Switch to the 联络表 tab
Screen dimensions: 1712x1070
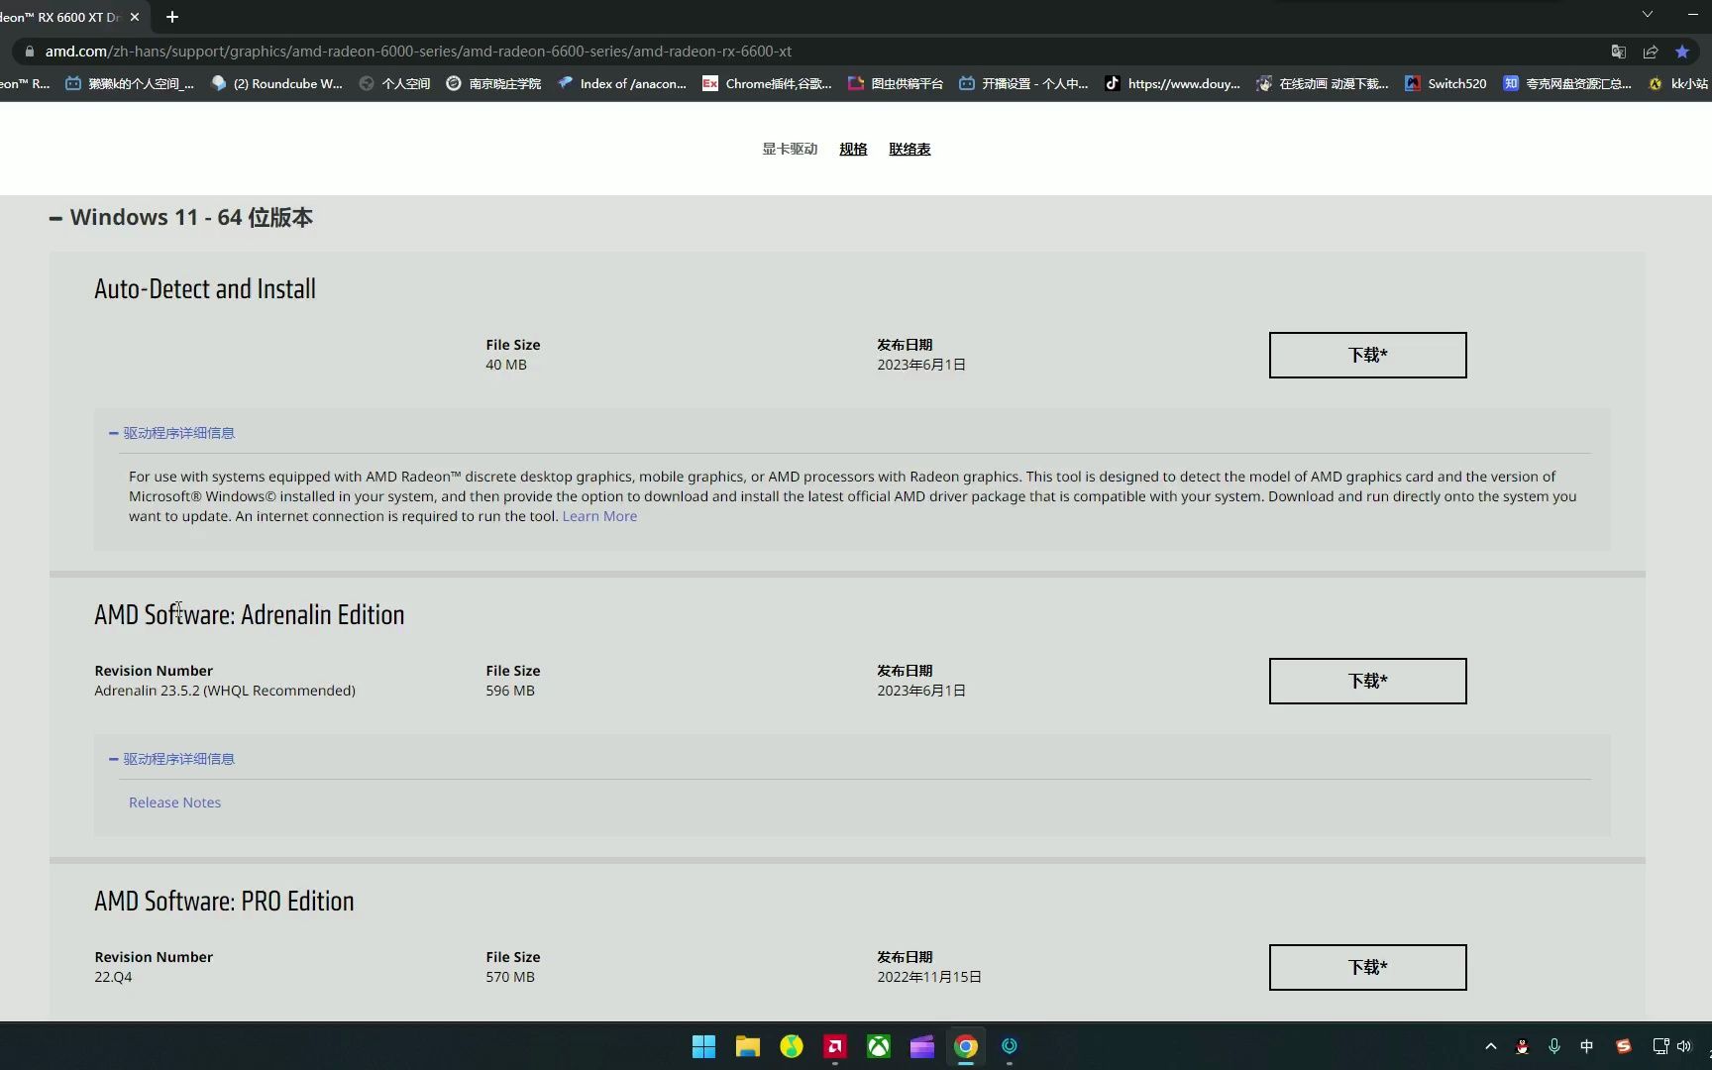tap(909, 149)
